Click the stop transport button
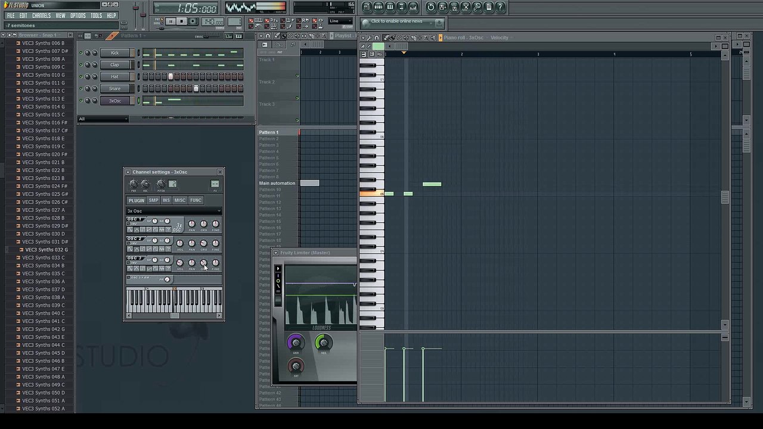Viewport: 763px width, 429px height. 182,21
